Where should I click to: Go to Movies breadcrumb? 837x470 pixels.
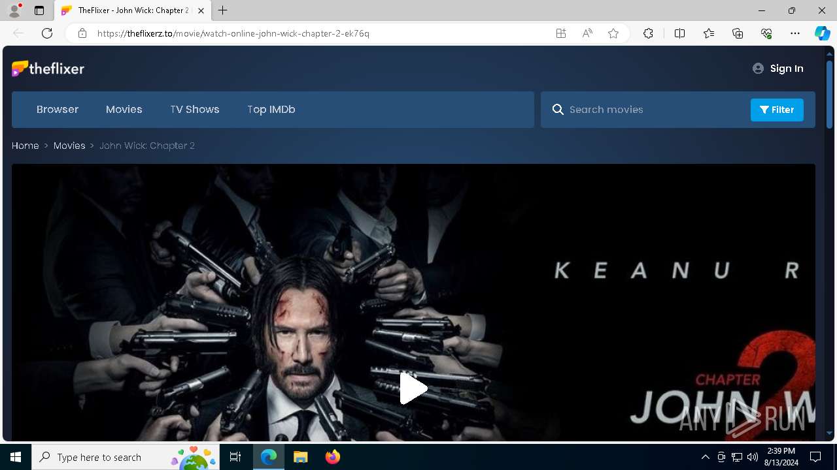click(x=69, y=146)
